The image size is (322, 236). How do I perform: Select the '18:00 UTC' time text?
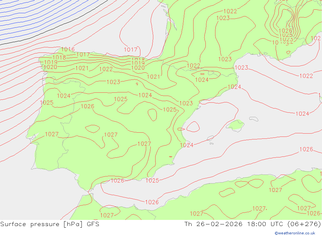click(x=265, y=224)
